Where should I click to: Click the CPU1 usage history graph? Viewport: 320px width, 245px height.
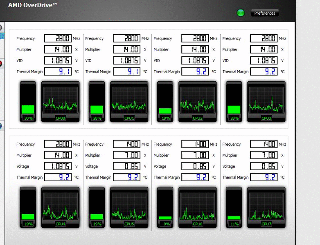(x=129, y=102)
